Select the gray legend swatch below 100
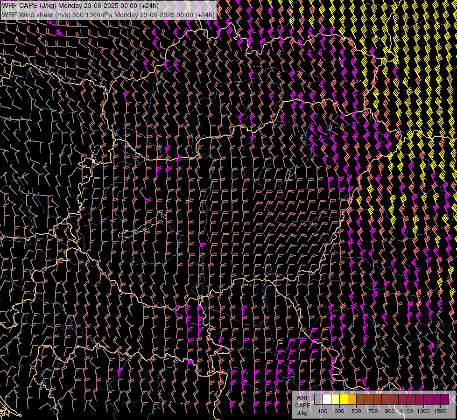 coord(318,399)
